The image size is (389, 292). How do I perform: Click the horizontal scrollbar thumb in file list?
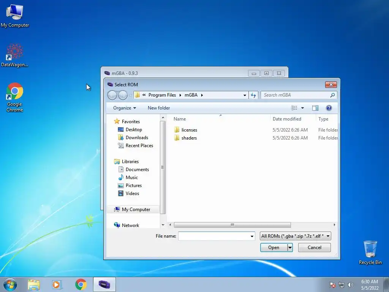(232, 225)
